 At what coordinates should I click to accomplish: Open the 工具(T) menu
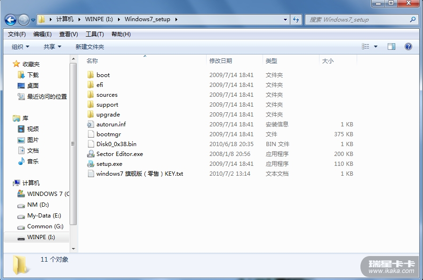pos(95,34)
